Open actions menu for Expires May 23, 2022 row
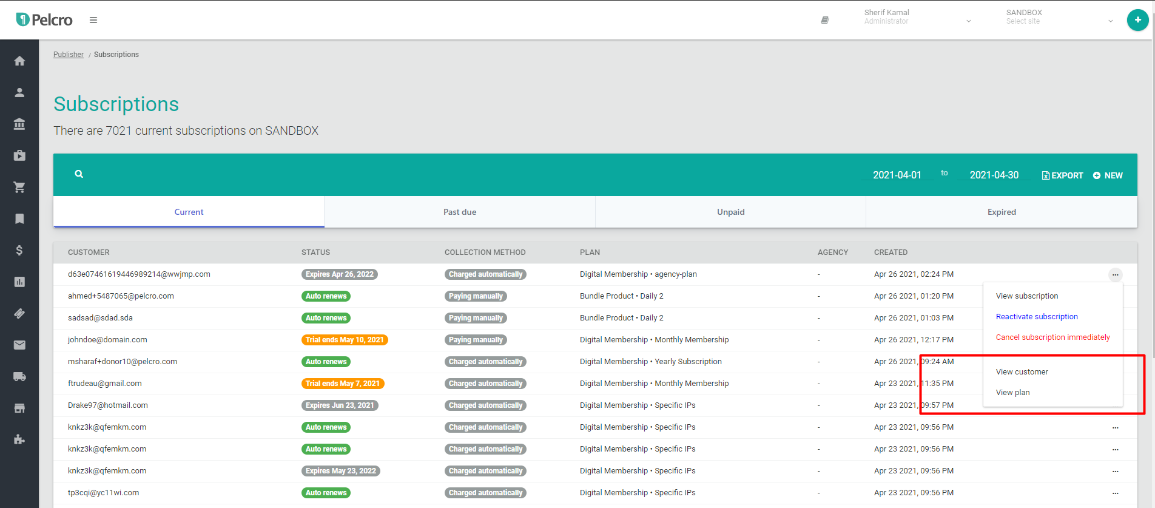This screenshot has width=1155, height=508. (x=1115, y=471)
